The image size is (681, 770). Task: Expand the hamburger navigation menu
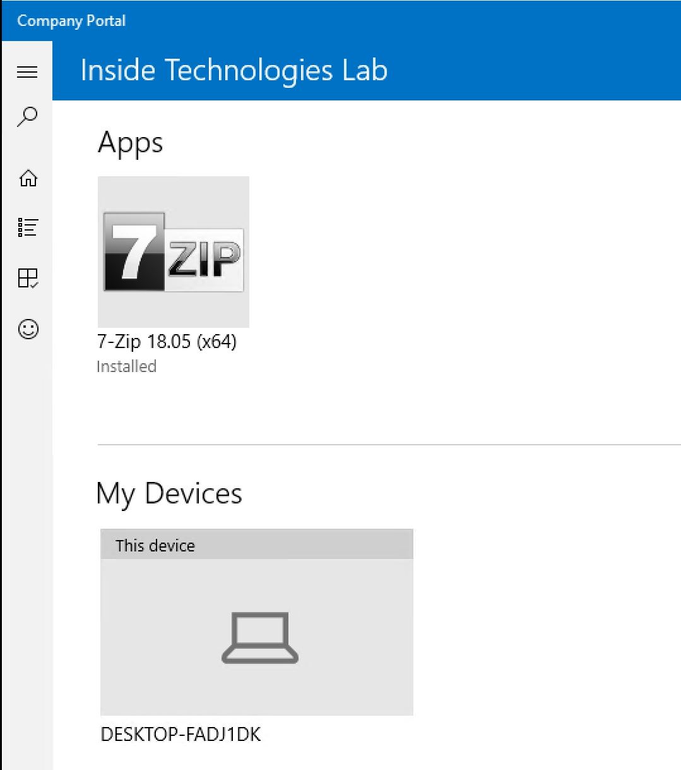pyautogui.click(x=27, y=72)
